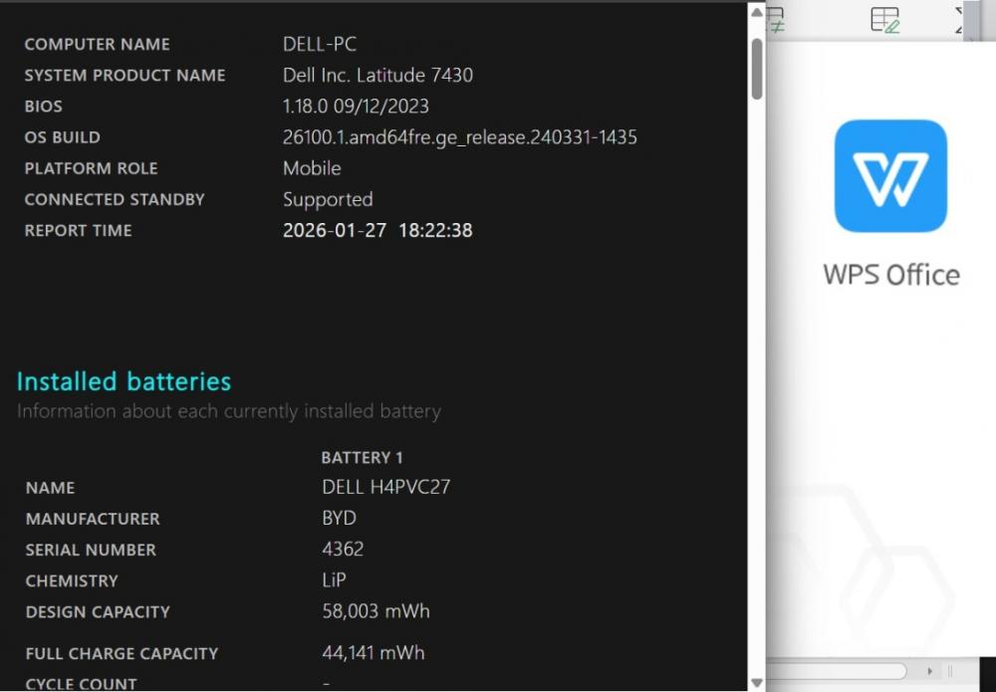The width and height of the screenshot is (996, 692).
Task: Click the table edit icon in WPS toolbar
Action: click(884, 20)
